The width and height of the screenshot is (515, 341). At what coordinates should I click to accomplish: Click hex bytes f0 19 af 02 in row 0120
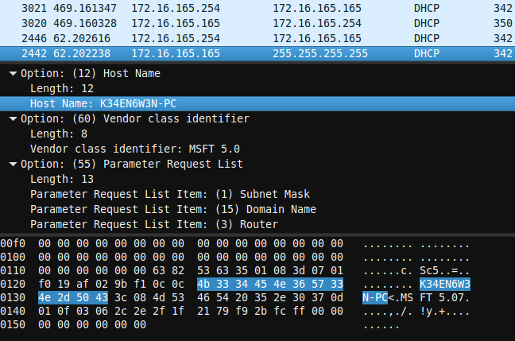[x=73, y=284]
